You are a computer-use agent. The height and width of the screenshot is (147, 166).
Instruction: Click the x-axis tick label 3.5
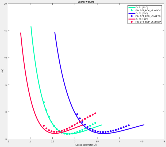click(97, 141)
